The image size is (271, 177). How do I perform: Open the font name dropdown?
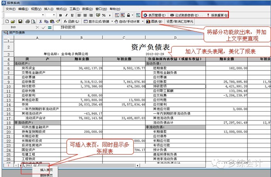pos(43,15)
